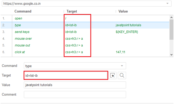Screen dimensions: 174x104
Task: Expand the base URL dropdown arrow
Action: pyautogui.click(x=167, y=3)
